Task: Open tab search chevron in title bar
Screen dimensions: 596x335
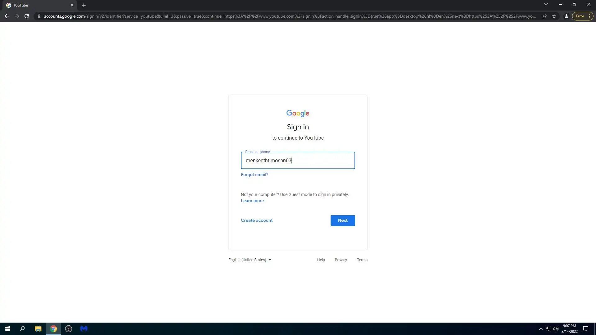Action: pos(546,5)
